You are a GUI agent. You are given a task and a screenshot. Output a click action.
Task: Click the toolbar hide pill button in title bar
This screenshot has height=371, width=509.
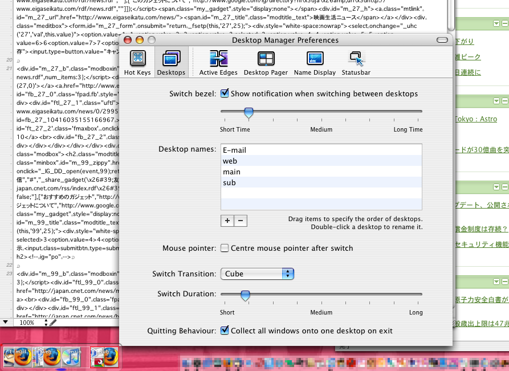(442, 40)
